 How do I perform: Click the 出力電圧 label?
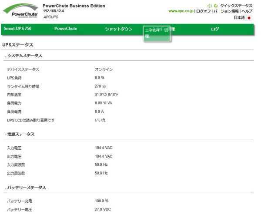tap(14, 157)
